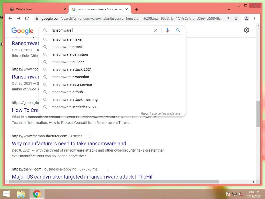Open Google settings gear
The image size is (265, 199).
246,30
